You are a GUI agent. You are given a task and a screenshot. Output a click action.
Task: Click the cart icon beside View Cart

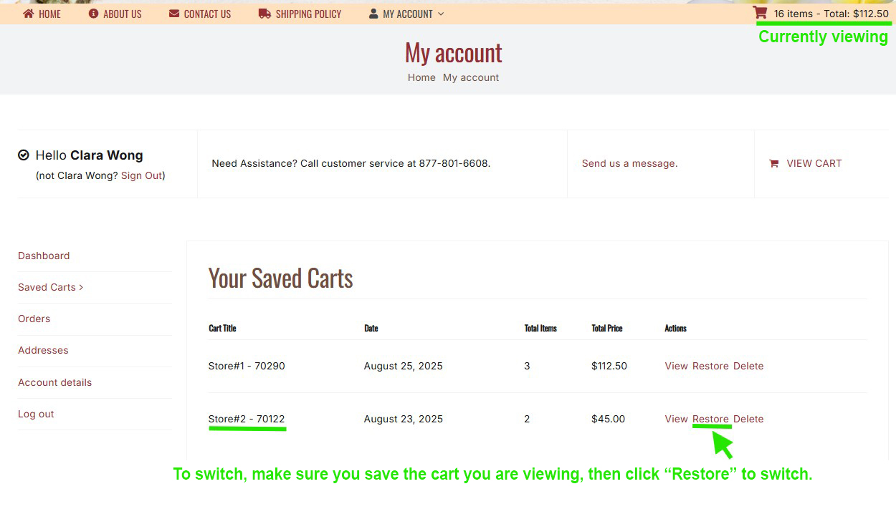tap(774, 164)
